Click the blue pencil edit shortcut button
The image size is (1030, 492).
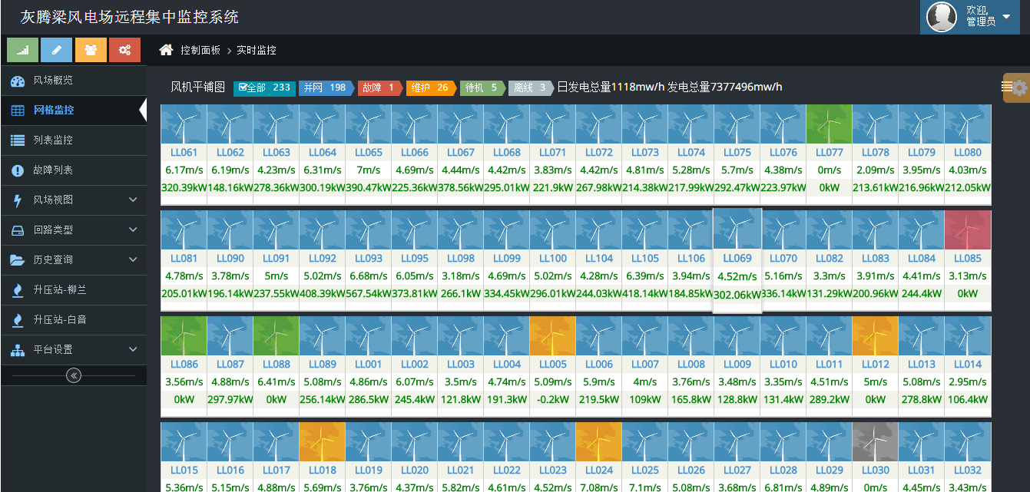coord(56,50)
